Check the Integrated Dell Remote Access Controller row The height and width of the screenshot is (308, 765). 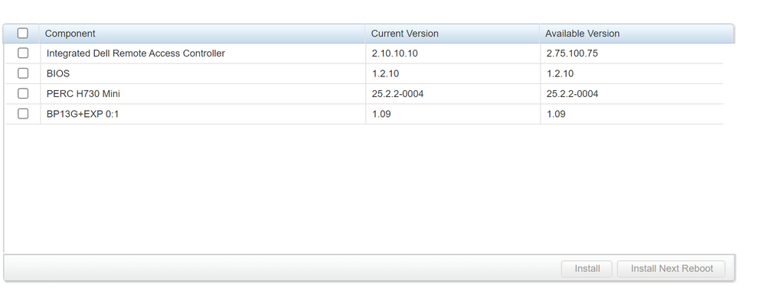pos(22,53)
